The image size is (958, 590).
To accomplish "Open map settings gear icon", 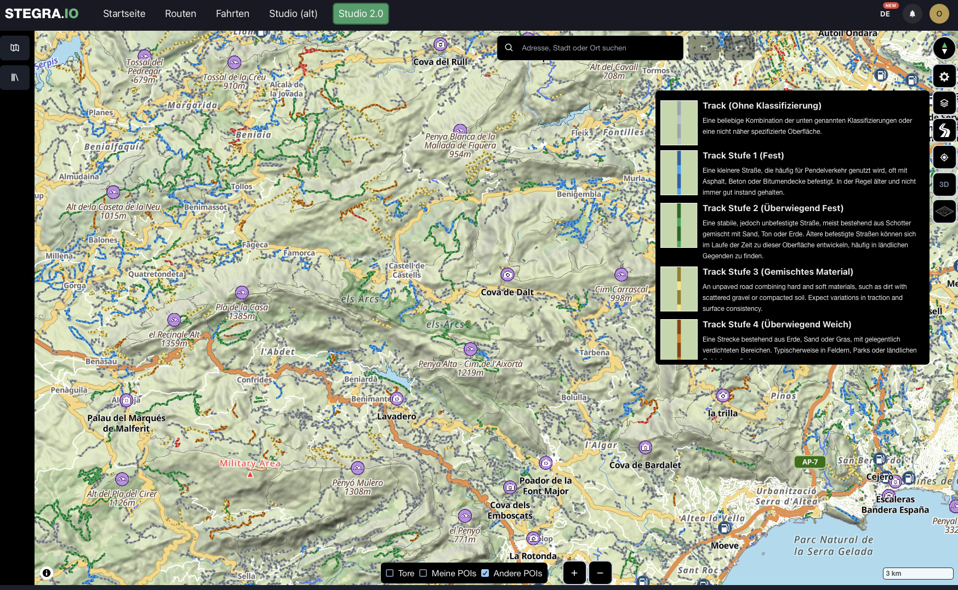I will (x=944, y=77).
